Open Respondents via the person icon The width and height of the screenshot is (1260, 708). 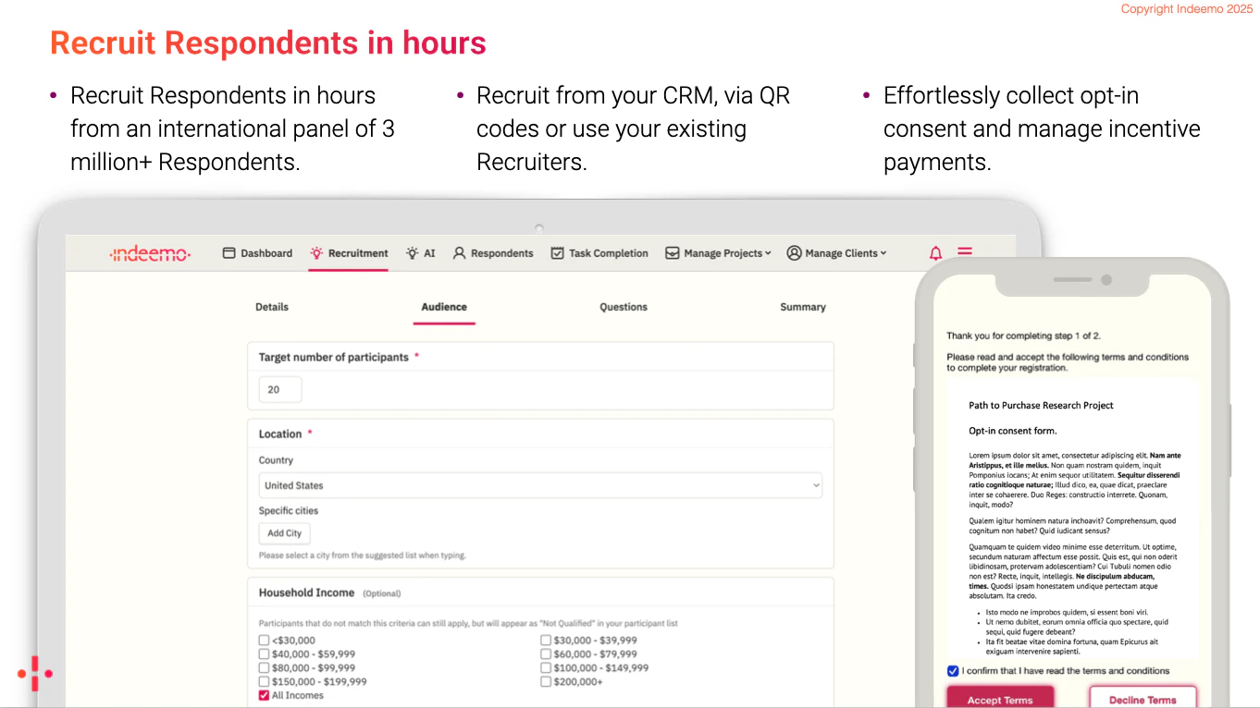click(x=458, y=252)
